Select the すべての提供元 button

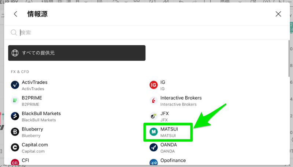(77, 53)
